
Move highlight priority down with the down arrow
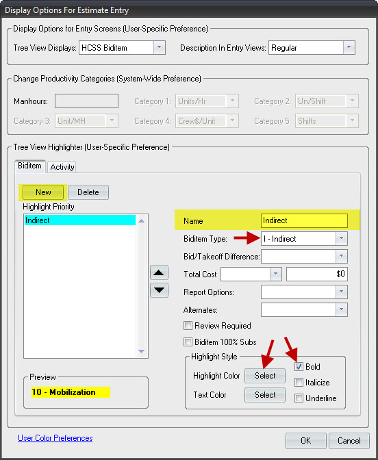click(x=159, y=290)
